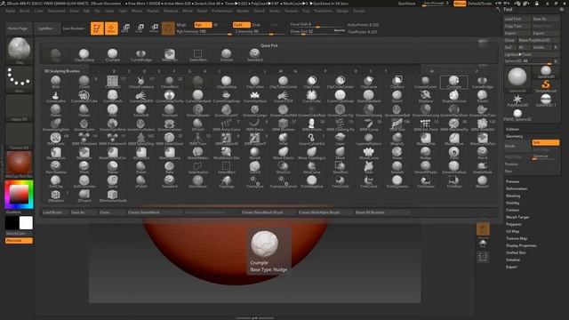
Task: Open the Preferences menu
Action: (x=222, y=11)
